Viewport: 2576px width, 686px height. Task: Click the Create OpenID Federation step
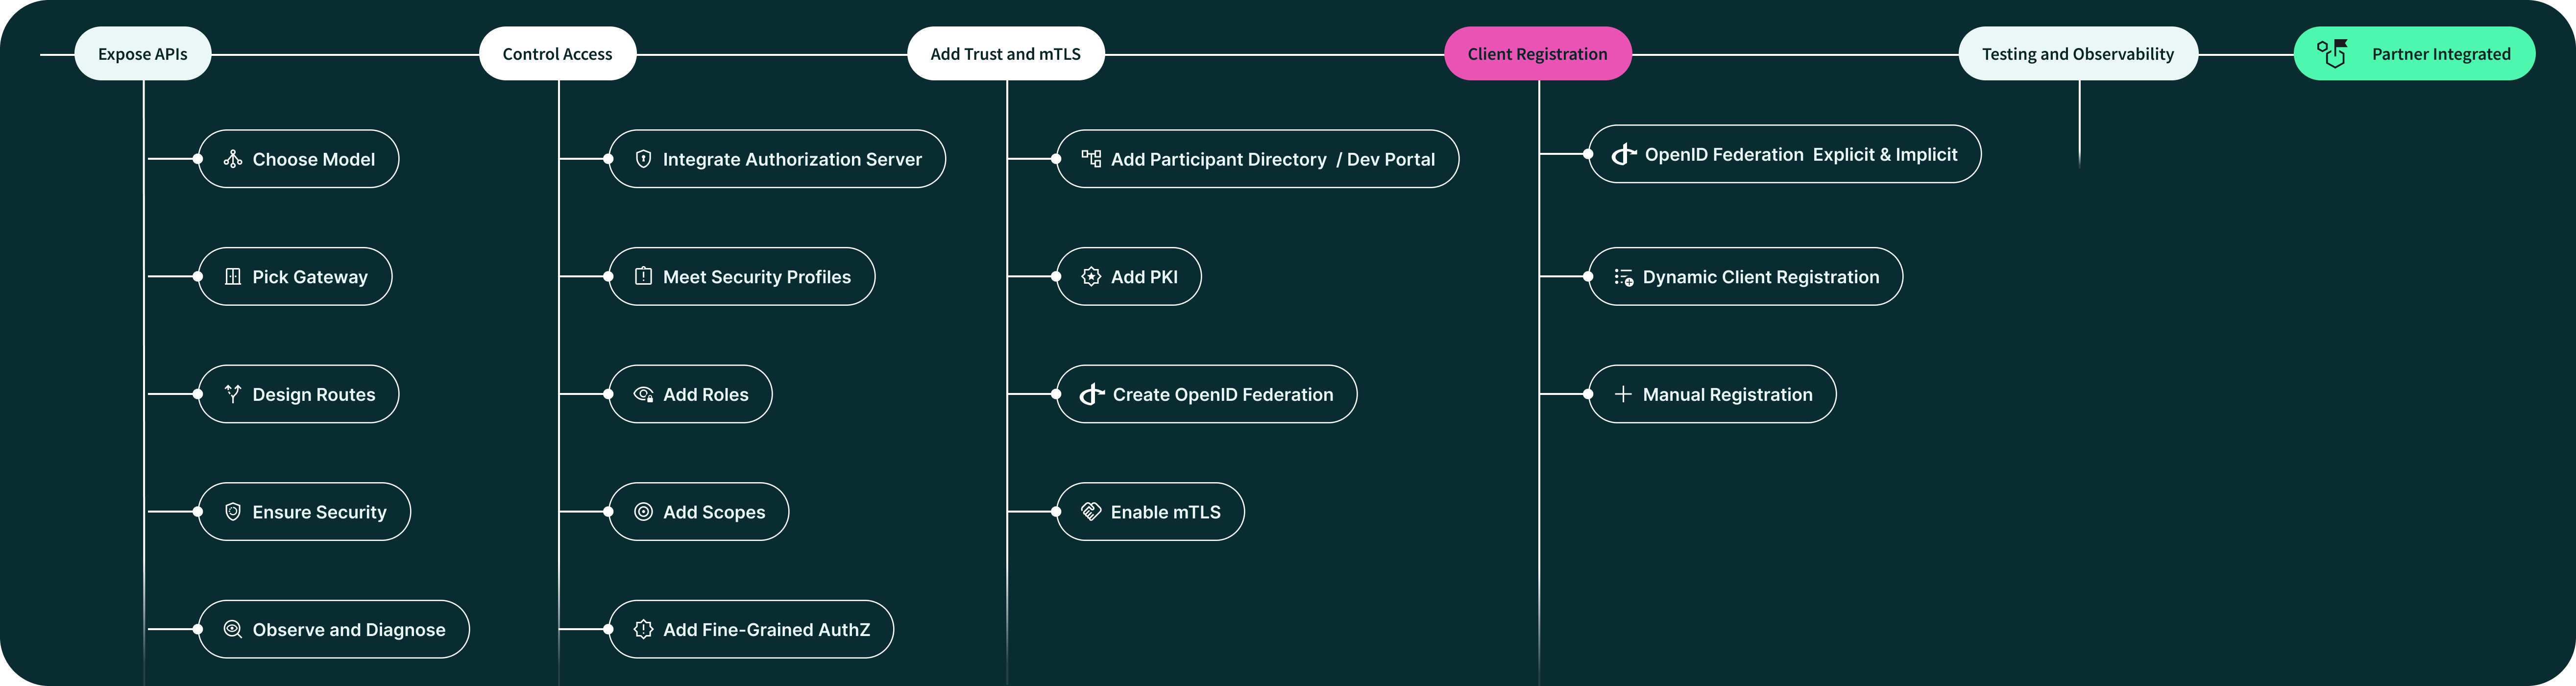click(1222, 394)
